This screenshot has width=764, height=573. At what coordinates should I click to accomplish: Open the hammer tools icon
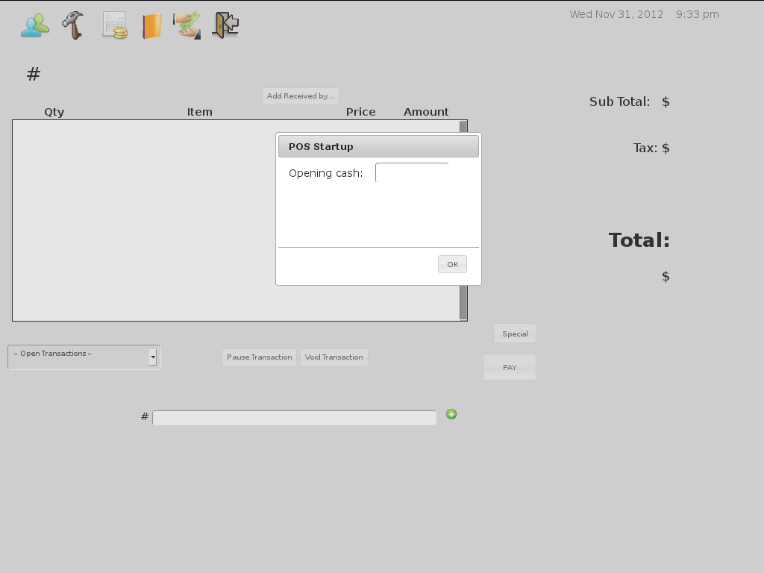click(x=73, y=25)
